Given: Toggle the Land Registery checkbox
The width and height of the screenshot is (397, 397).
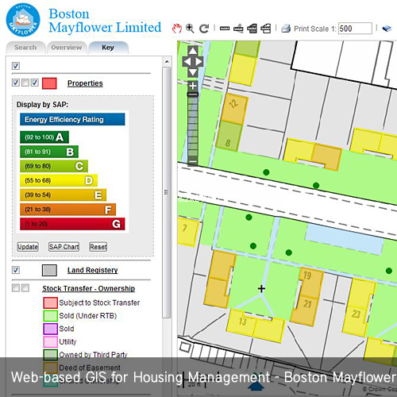Looking at the screenshot, I should (16, 270).
